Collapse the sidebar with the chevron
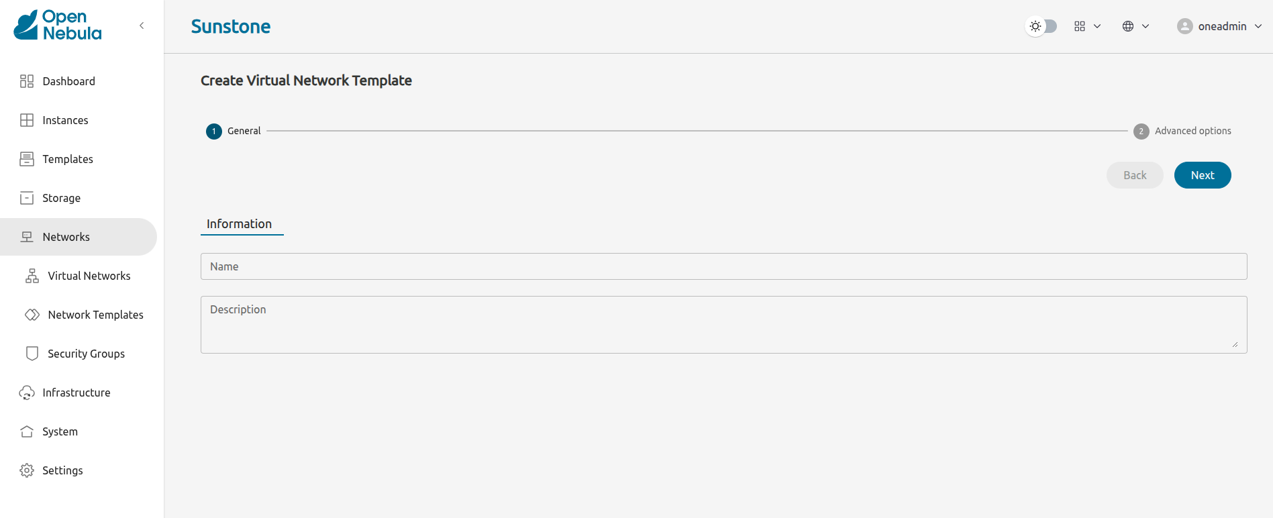Image resolution: width=1273 pixels, height=518 pixels. tap(142, 25)
